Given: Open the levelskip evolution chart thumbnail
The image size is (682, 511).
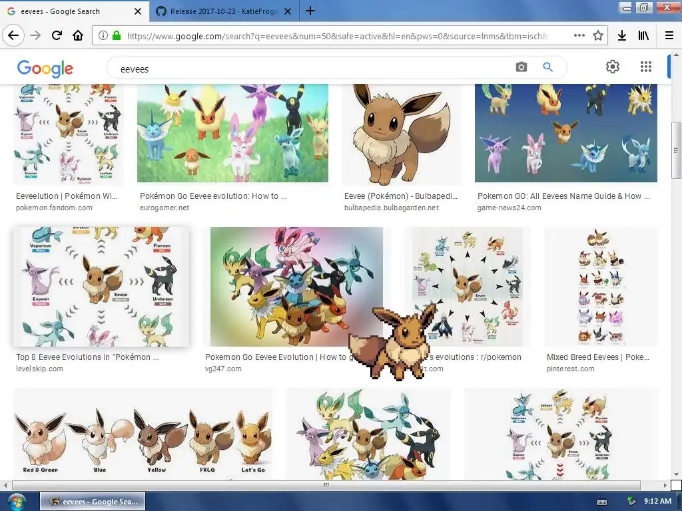Looking at the screenshot, I should click(x=101, y=286).
